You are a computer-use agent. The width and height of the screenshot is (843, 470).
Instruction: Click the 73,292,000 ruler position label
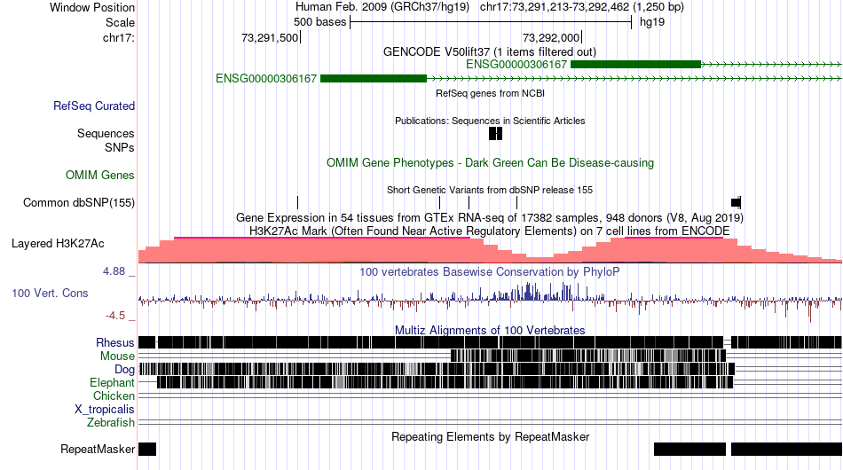point(551,37)
